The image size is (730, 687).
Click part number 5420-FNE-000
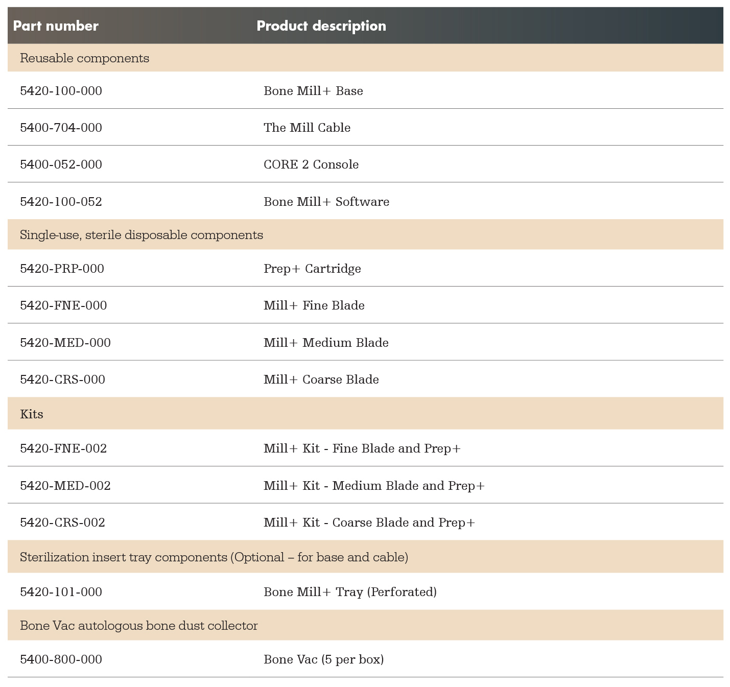pos(64,305)
